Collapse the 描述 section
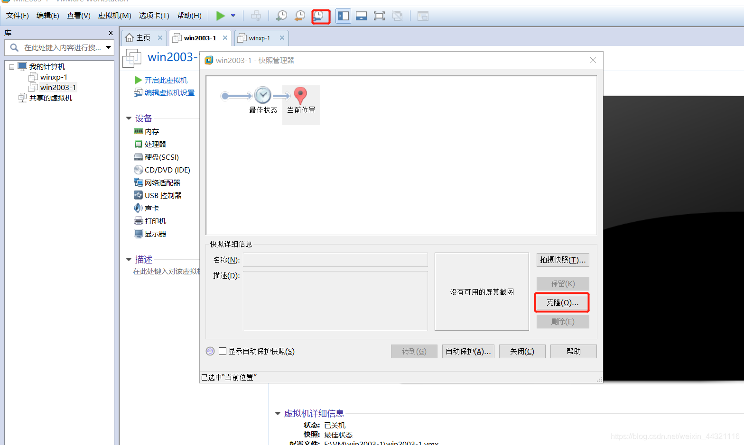Viewport: 744px width, 445px height. pos(129,260)
